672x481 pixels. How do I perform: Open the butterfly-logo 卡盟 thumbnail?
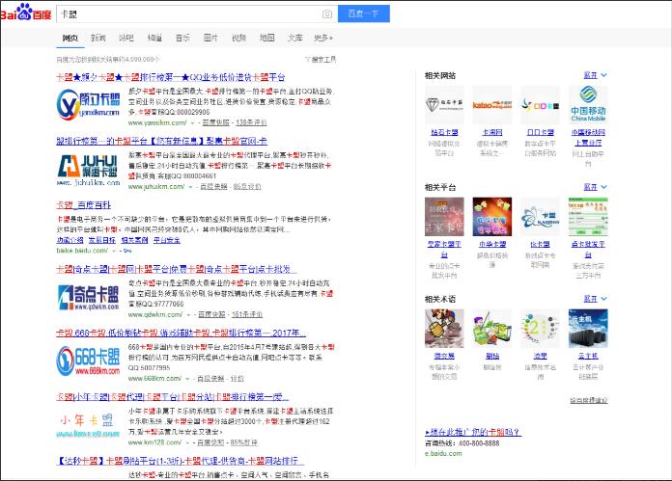(540, 217)
